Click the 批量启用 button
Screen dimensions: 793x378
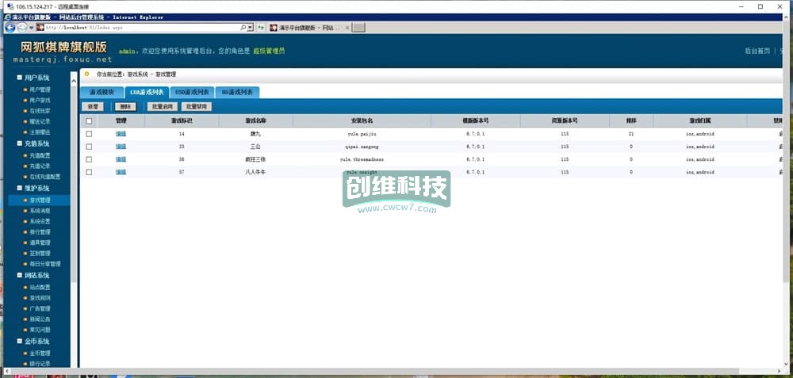[163, 107]
